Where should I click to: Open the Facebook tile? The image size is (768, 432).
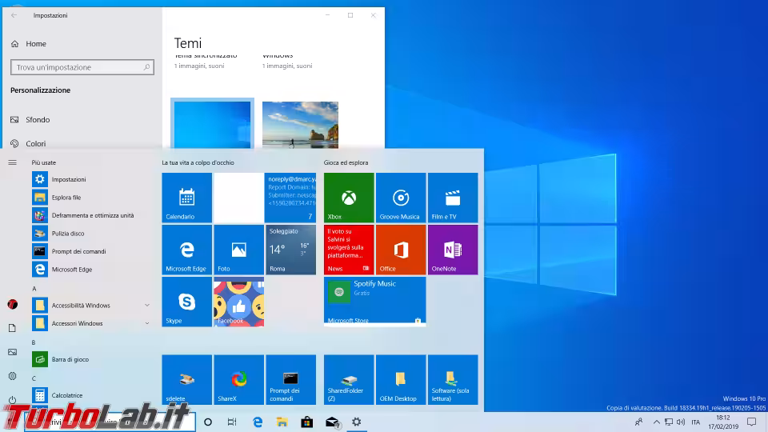(238, 302)
